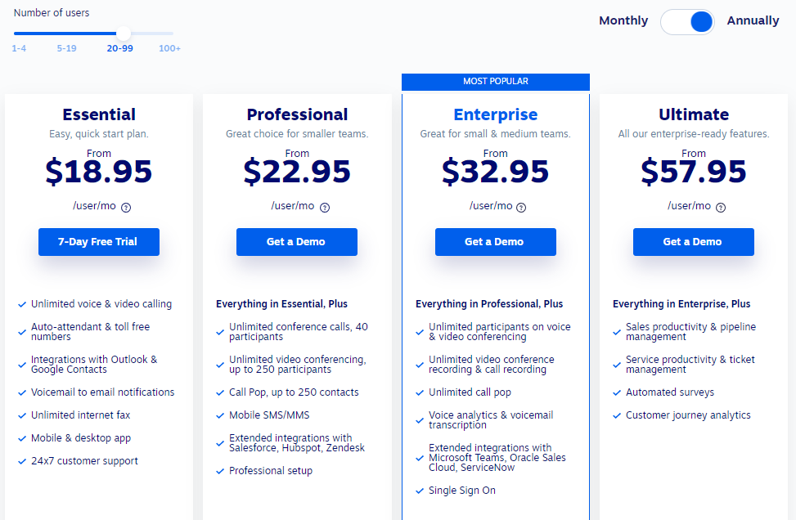This screenshot has height=520, width=796.
Task: Get a Demo for Professional plan
Action: point(297,242)
